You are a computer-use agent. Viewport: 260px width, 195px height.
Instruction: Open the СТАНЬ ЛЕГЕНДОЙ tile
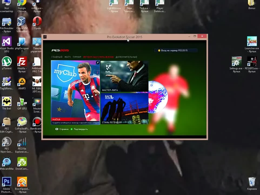point(124,109)
